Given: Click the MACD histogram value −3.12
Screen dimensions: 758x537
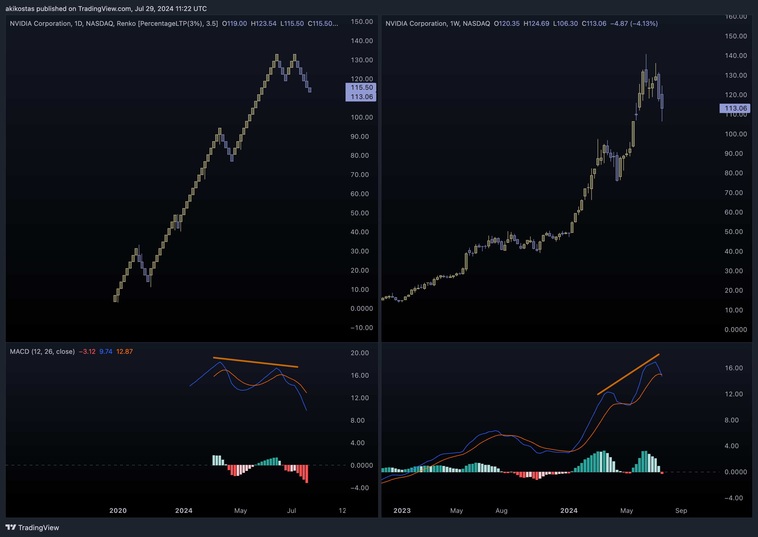Looking at the screenshot, I should (x=87, y=352).
